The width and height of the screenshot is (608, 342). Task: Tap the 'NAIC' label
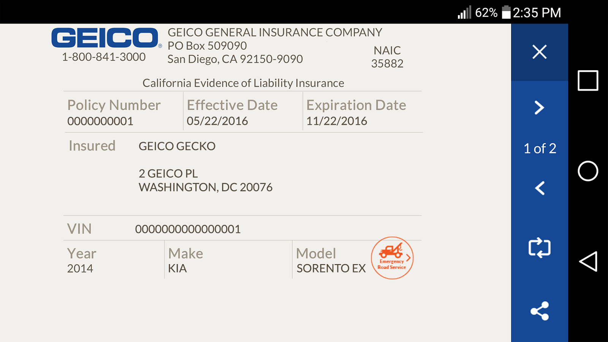[x=387, y=51]
